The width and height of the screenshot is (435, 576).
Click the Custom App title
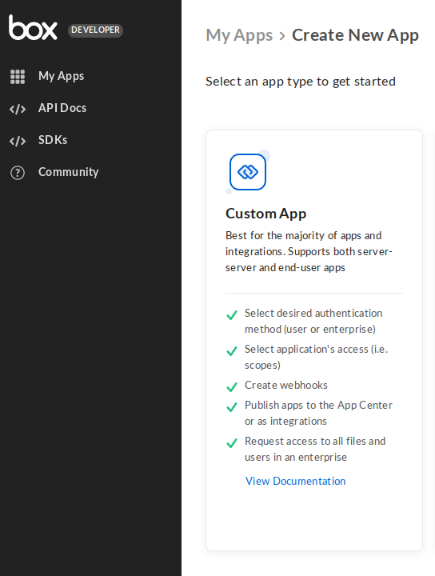(x=265, y=214)
